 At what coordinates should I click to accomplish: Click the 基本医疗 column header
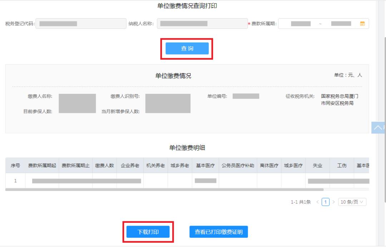pos(205,165)
